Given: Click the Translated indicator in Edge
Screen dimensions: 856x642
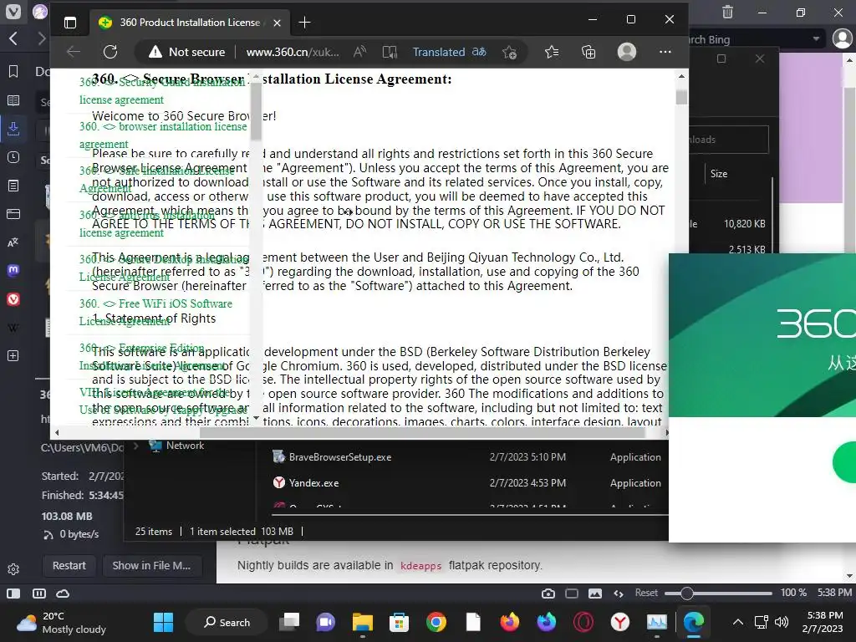Looking at the screenshot, I should coord(449,52).
